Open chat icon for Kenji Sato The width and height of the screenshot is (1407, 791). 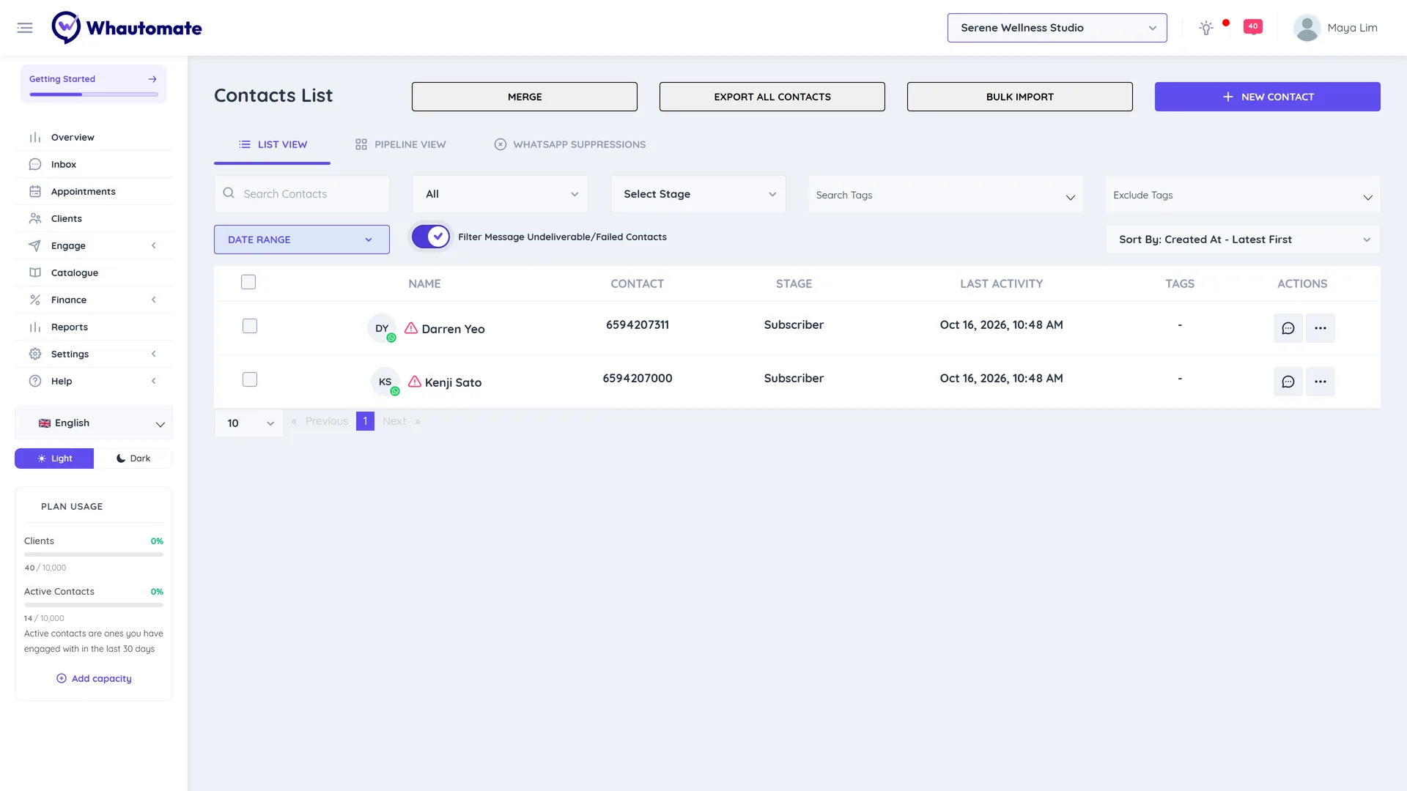point(1288,382)
